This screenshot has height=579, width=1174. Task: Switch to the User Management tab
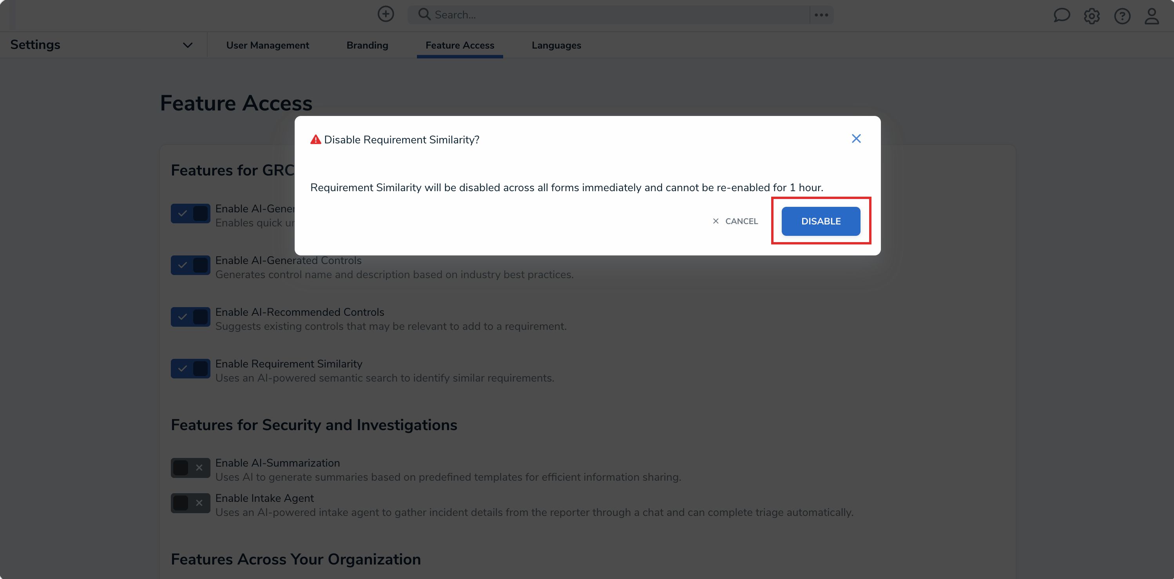[x=268, y=45]
